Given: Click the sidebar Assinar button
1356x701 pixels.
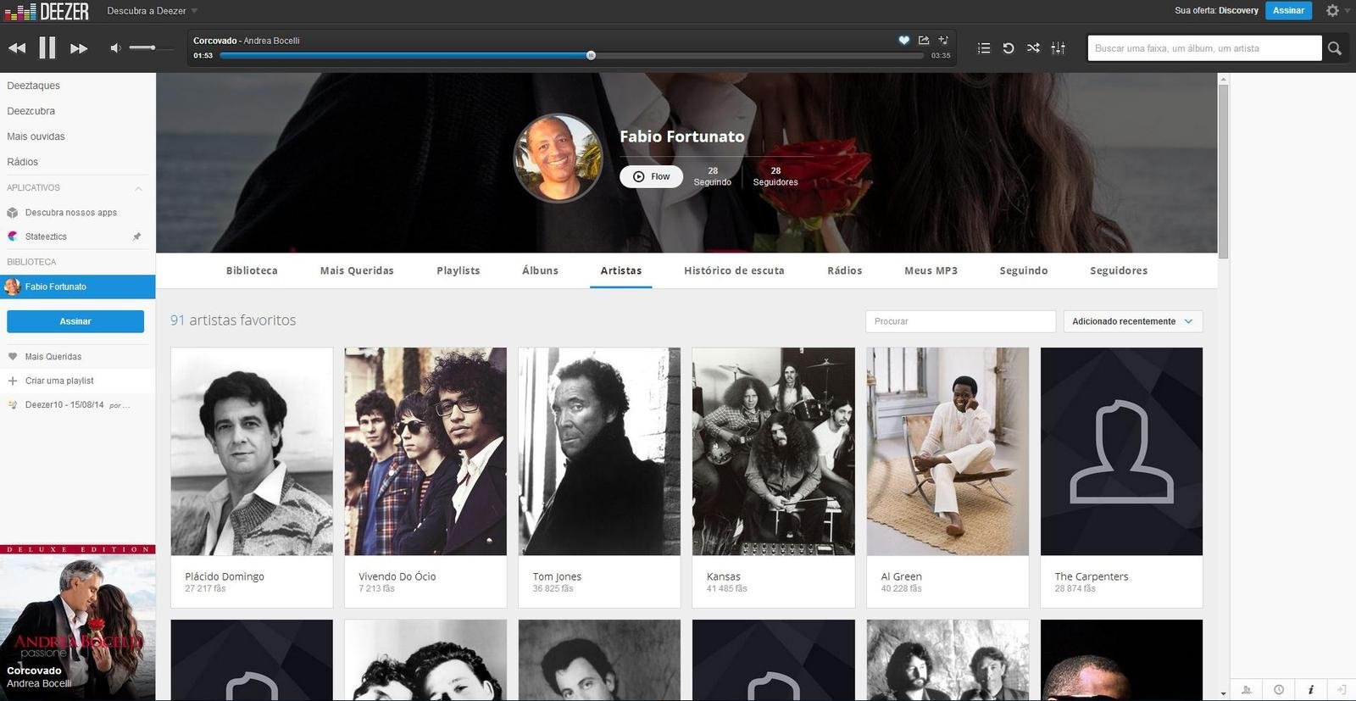Looking at the screenshot, I should pos(75,321).
